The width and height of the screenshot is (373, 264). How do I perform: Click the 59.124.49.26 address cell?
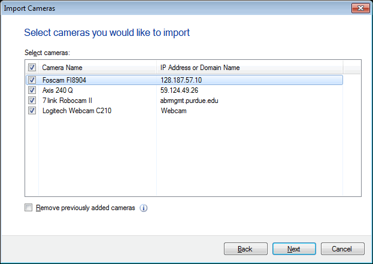pos(179,90)
